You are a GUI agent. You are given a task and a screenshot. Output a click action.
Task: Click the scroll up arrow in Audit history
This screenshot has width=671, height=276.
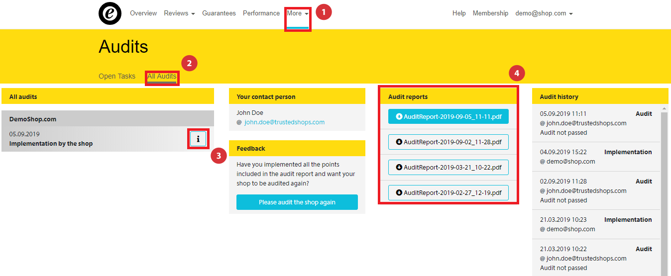tap(665, 108)
